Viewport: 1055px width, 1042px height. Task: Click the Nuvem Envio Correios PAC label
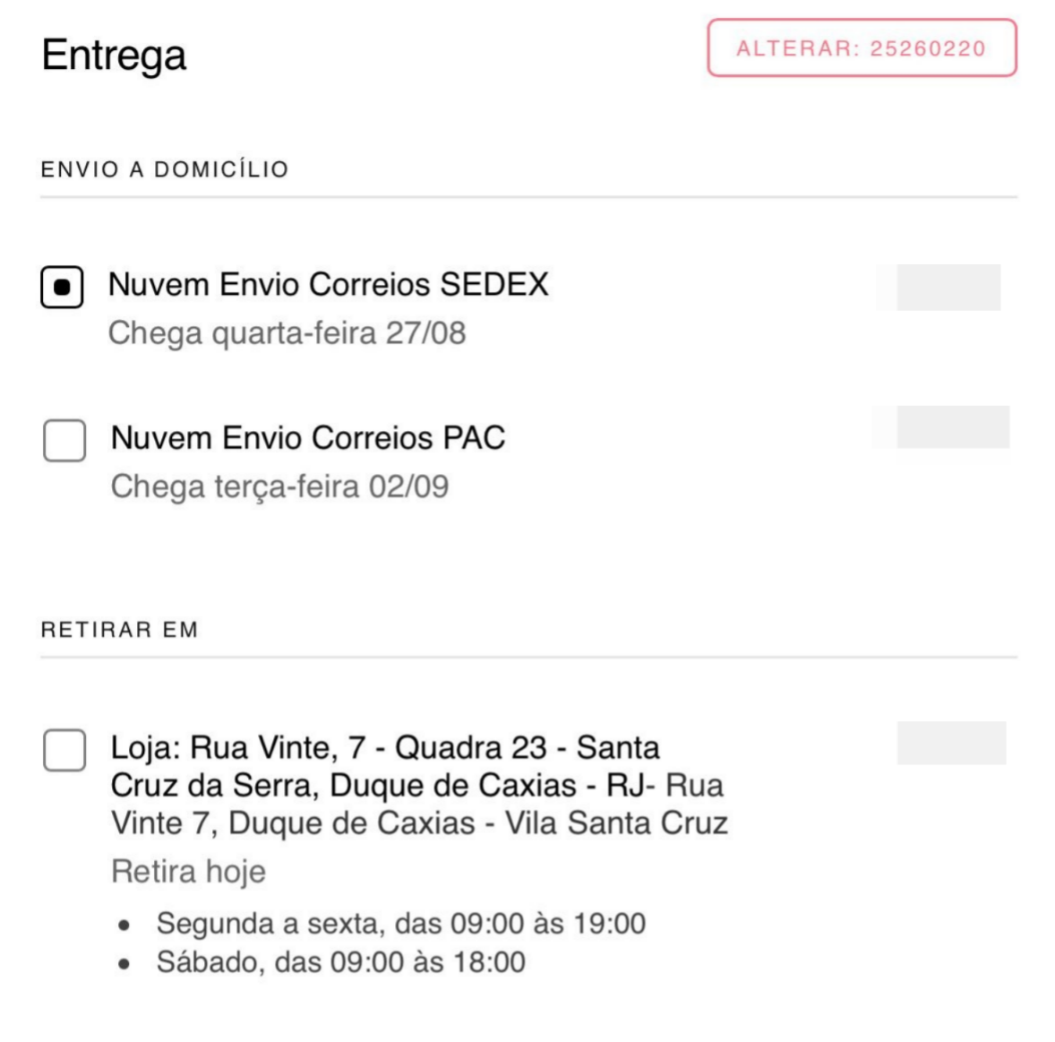[308, 438]
